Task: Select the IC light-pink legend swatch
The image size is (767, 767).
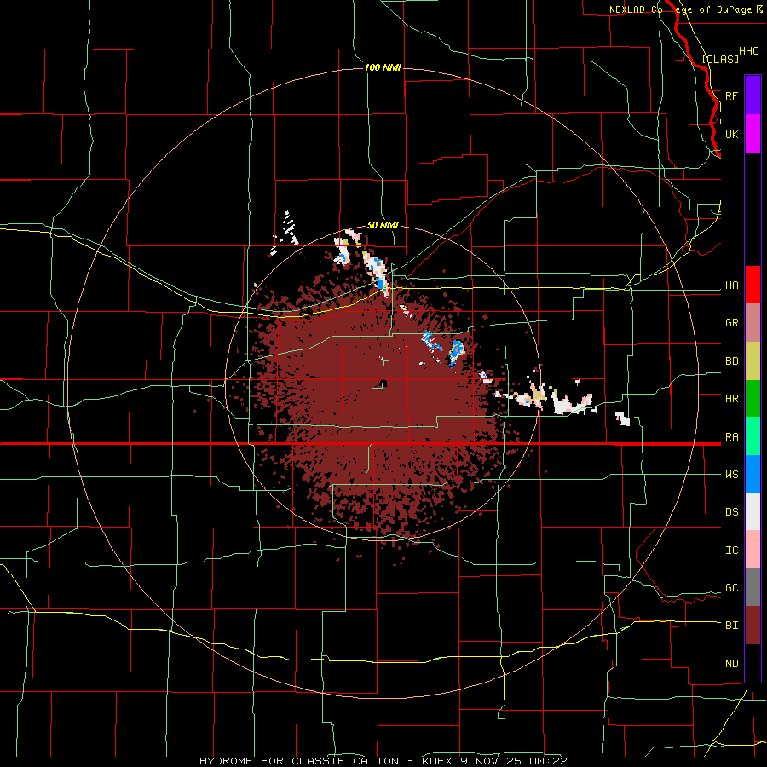Action: (753, 550)
